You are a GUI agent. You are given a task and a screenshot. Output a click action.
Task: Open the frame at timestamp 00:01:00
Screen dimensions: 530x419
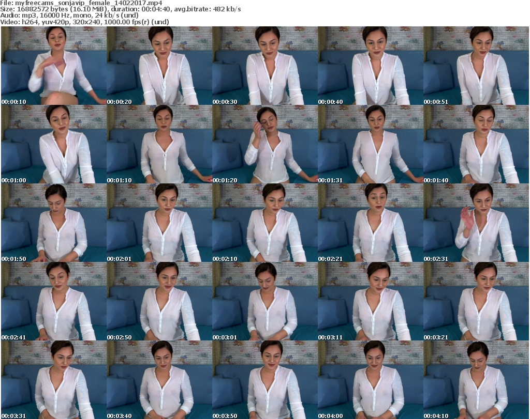click(x=54, y=144)
